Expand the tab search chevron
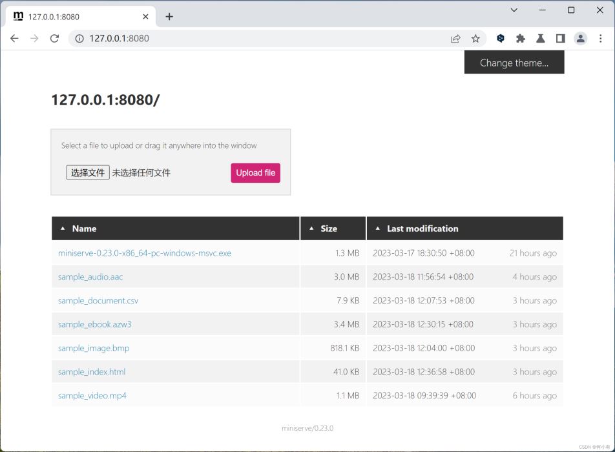Screen dimensions: 615x452 (514, 10)
